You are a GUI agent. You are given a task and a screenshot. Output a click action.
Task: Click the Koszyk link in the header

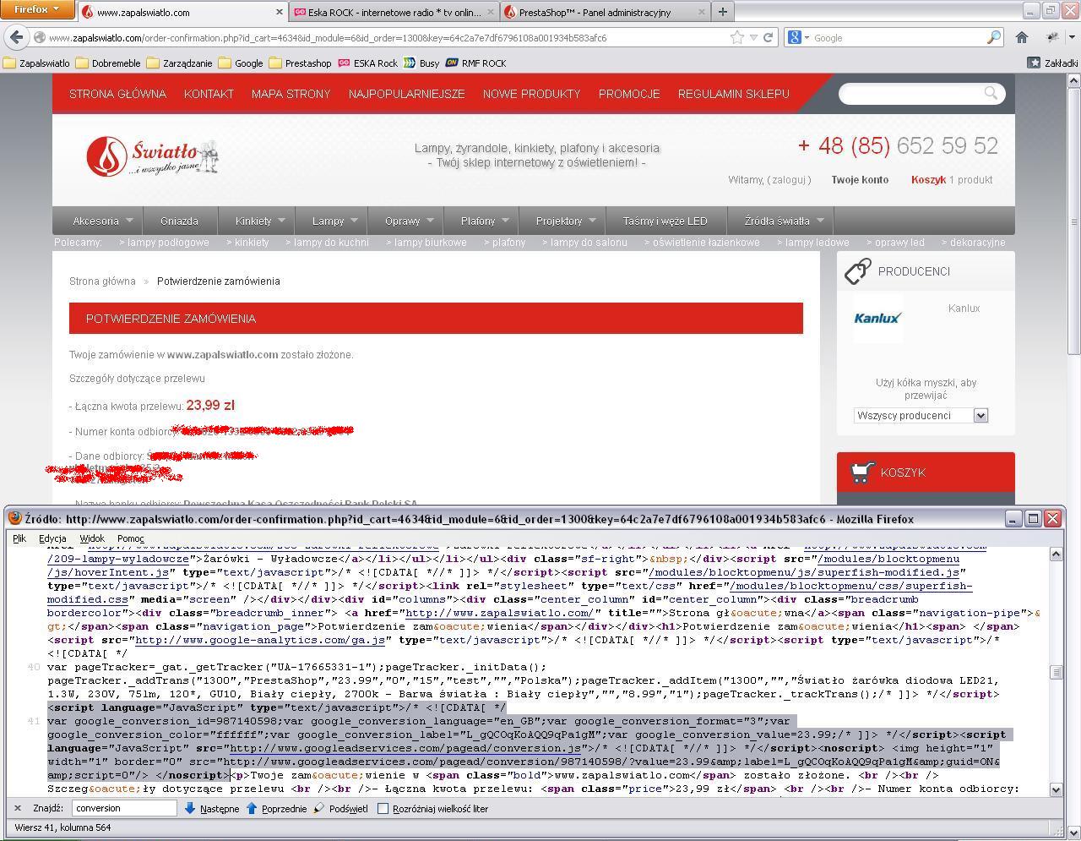tap(928, 179)
